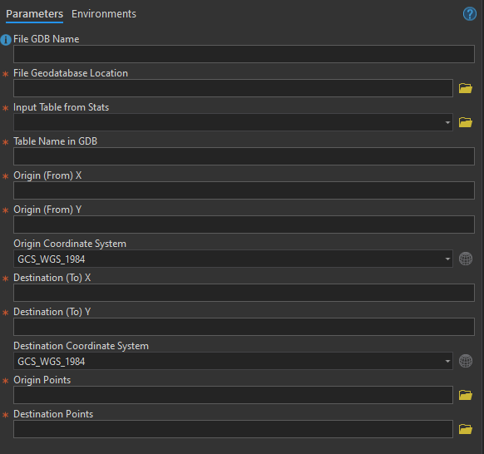Open globe icon for Destination Coordinate System

(466, 361)
